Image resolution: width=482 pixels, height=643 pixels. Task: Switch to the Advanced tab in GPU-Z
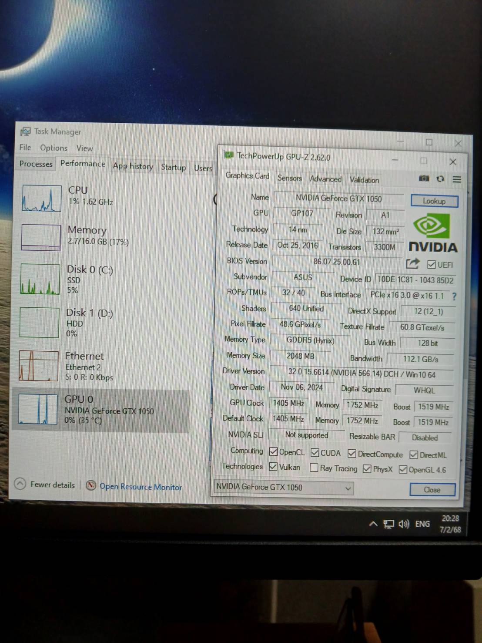click(x=325, y=178)
